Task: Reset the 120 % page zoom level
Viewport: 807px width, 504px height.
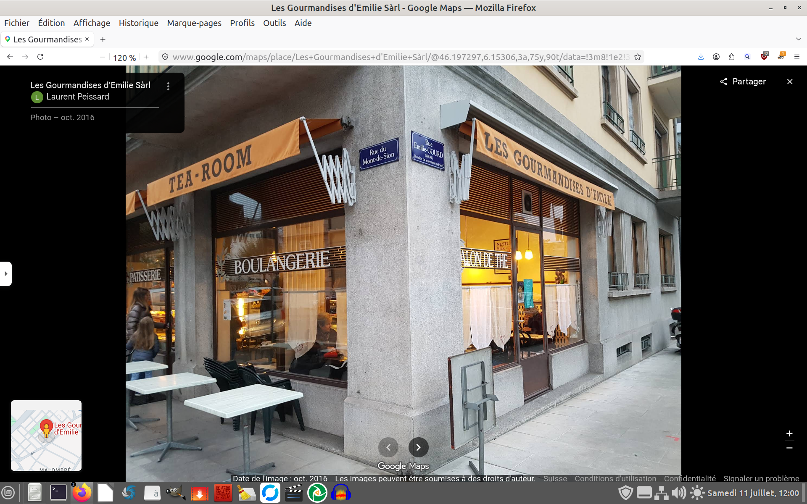Action: pyautogui.click(x=124, y=58)
